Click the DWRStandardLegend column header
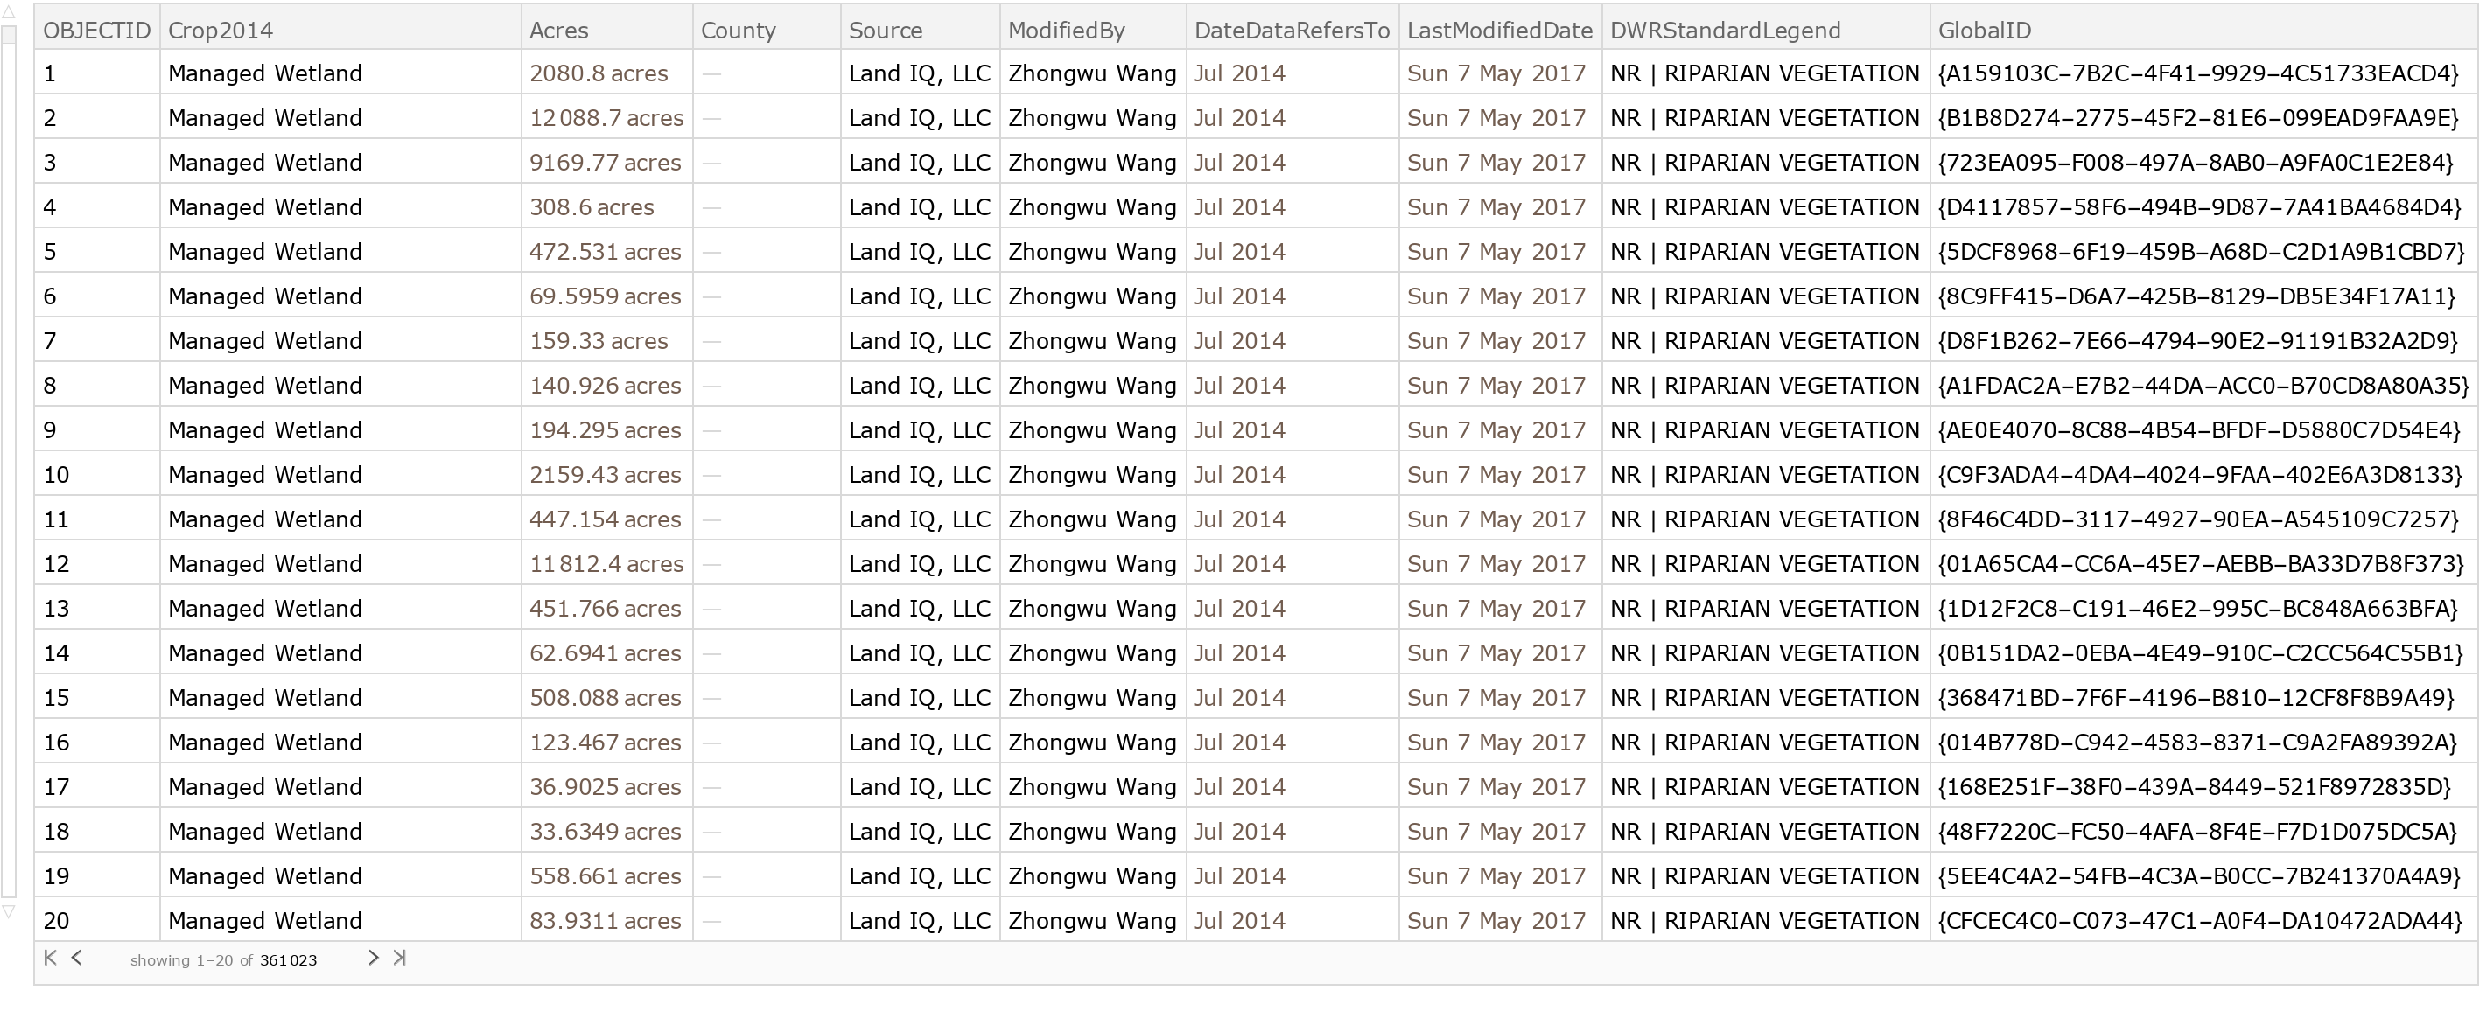Image resolution: width=2480 pixels, height=1011 pixels. 1724,30
